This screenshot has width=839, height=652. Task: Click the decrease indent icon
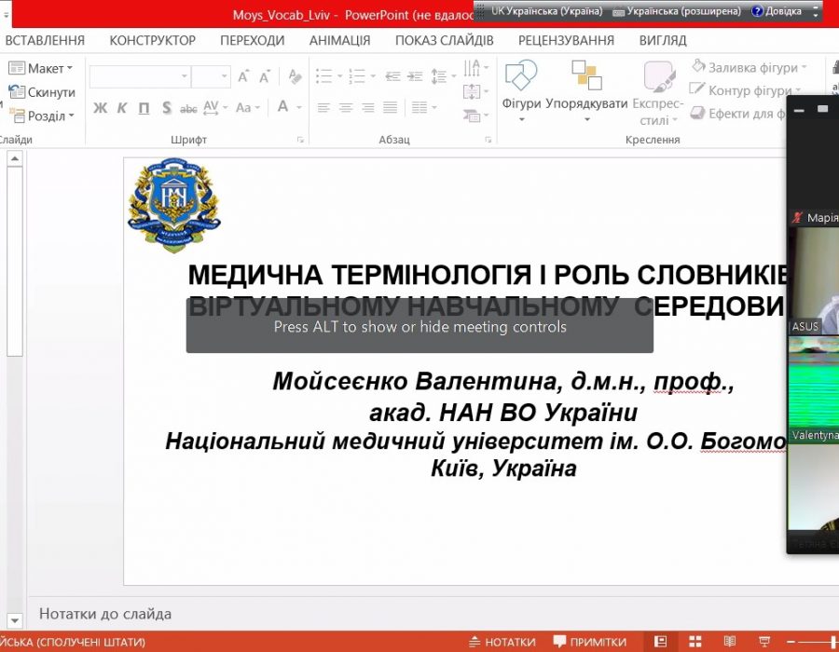[x=392, y=76]
